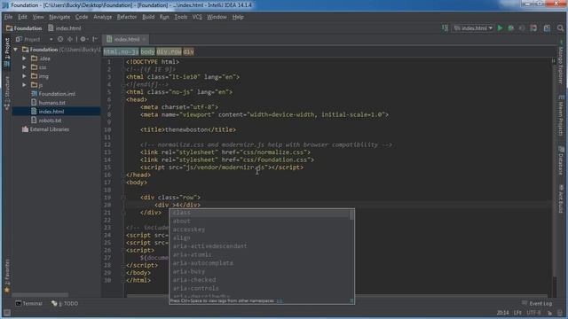Open the Tools menu
Image resolution: width=568 pixels, height=319 pixels.
[181, 17]
